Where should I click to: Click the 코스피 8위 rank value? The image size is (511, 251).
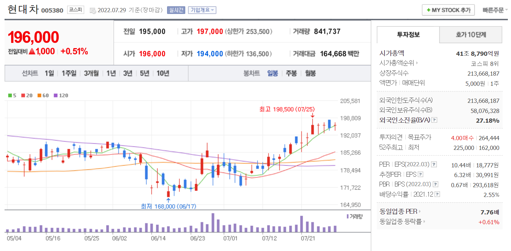click(x=485, y=63)
